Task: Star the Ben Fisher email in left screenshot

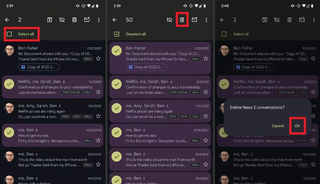Action: 98,58
